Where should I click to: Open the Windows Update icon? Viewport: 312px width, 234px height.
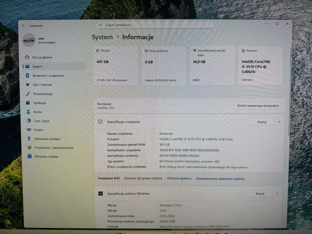point(30,156)
